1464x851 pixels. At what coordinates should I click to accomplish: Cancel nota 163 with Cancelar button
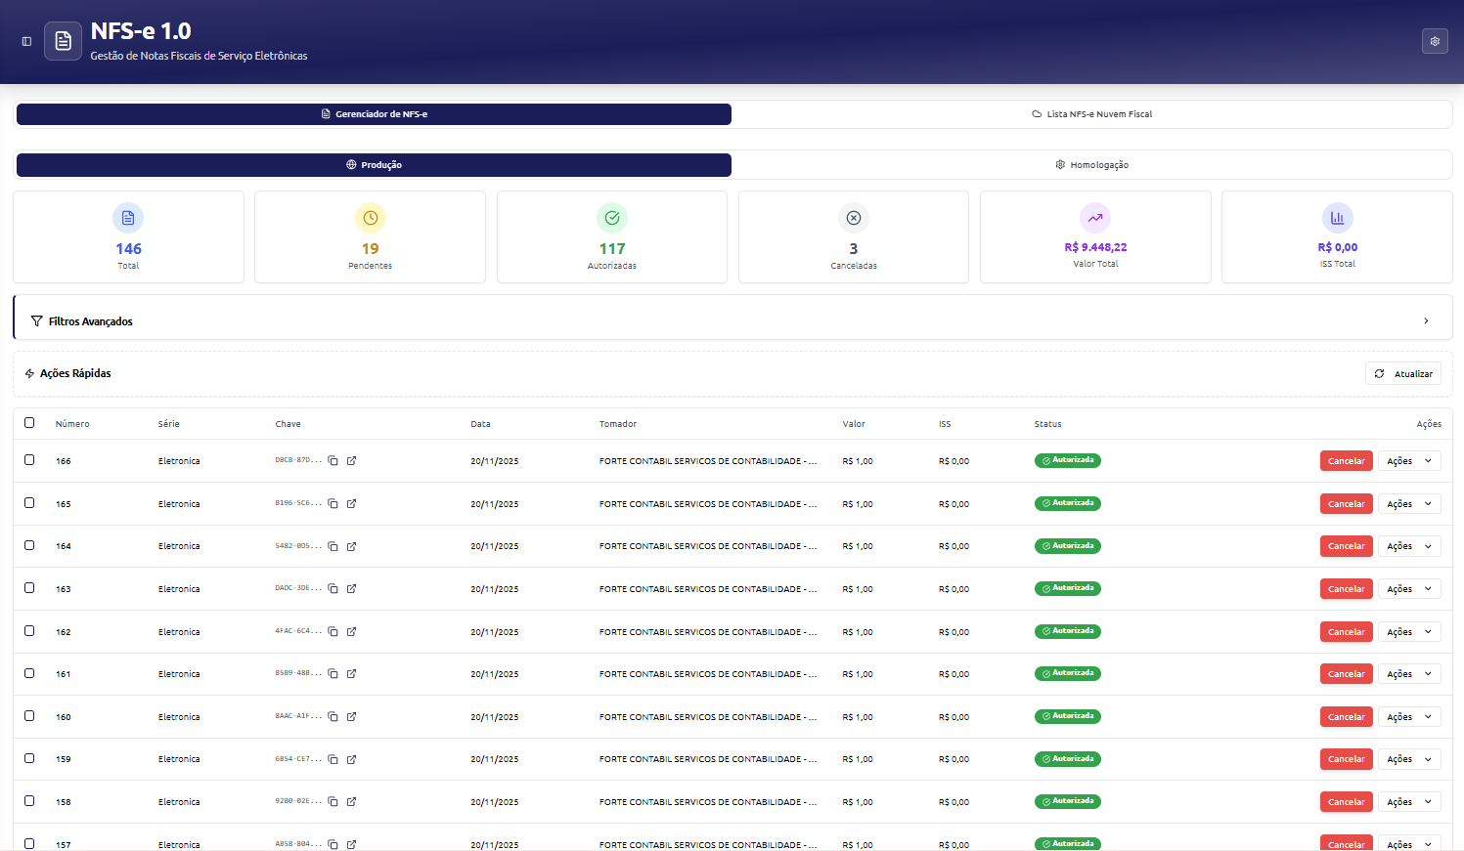(x=1347, y=589)
